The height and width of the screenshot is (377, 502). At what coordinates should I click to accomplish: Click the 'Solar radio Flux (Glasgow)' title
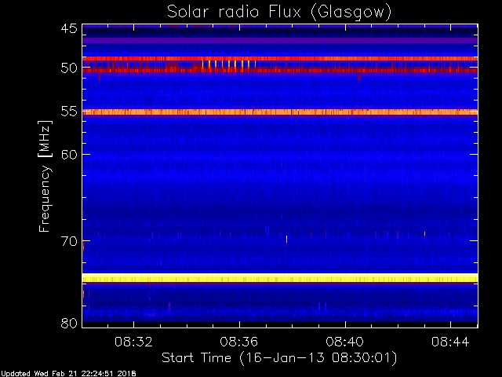pos(279,13)
